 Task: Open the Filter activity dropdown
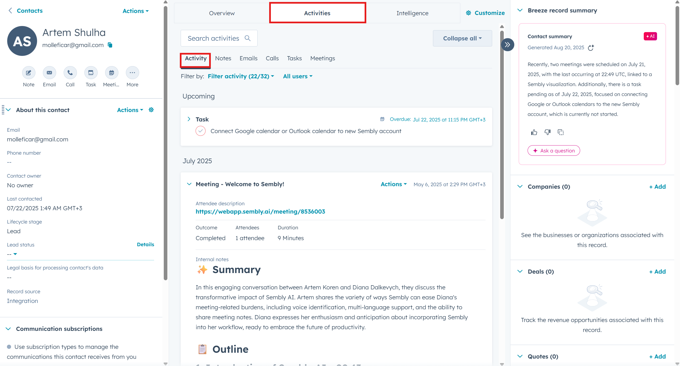[241, 76]
